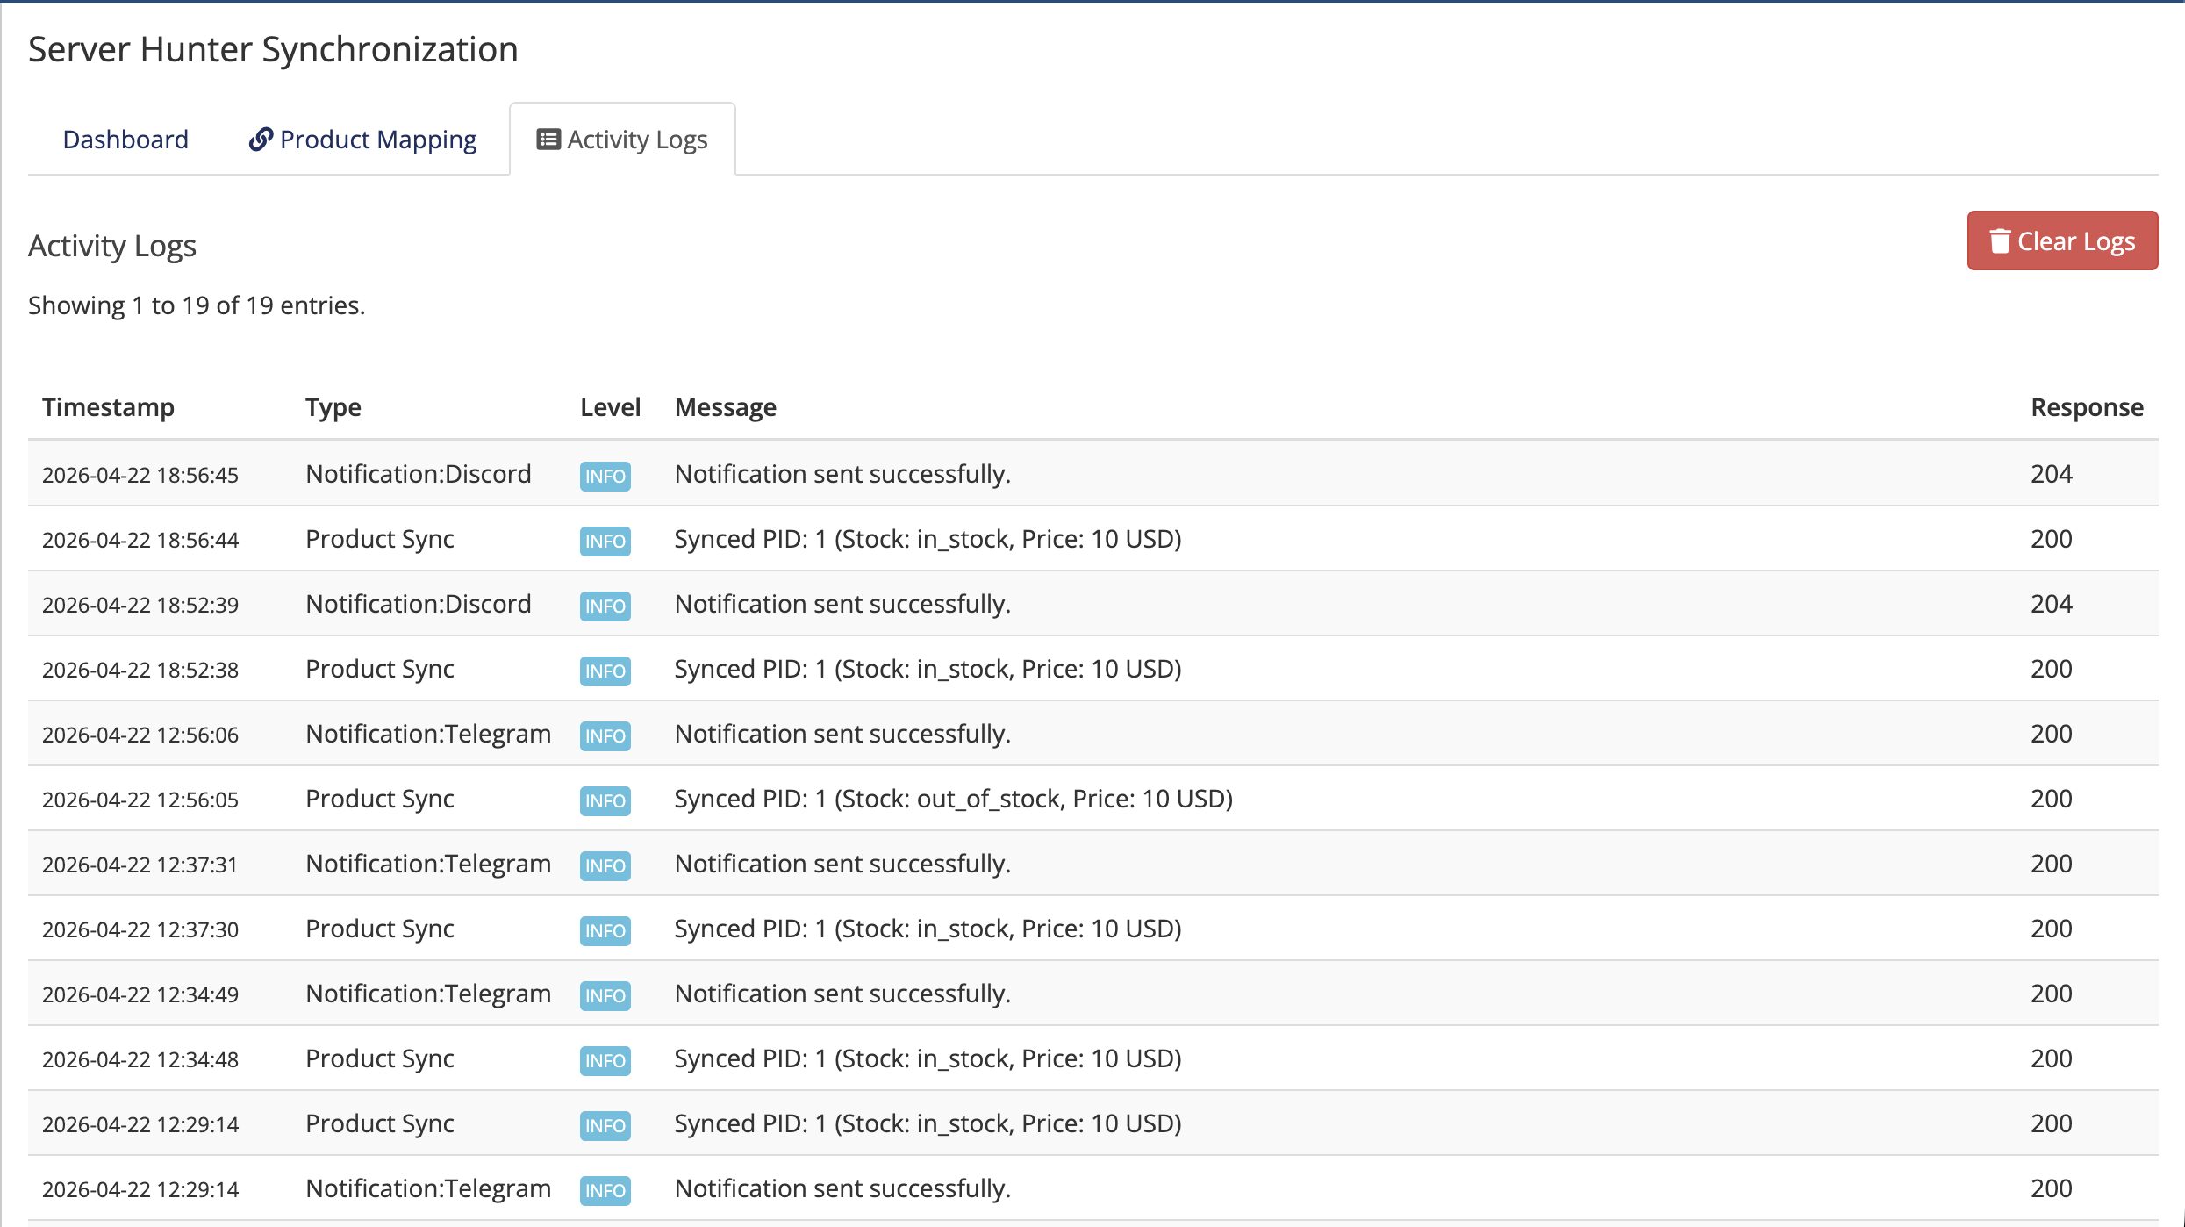Screen dimensions: 2185x1227
Task: Click the INFO badge for 18:56:44 entry
Action: pos(605,541)
